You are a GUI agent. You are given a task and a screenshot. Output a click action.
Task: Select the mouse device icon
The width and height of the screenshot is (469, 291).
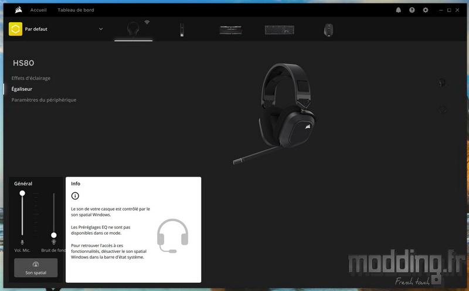(x=328, y=30)
